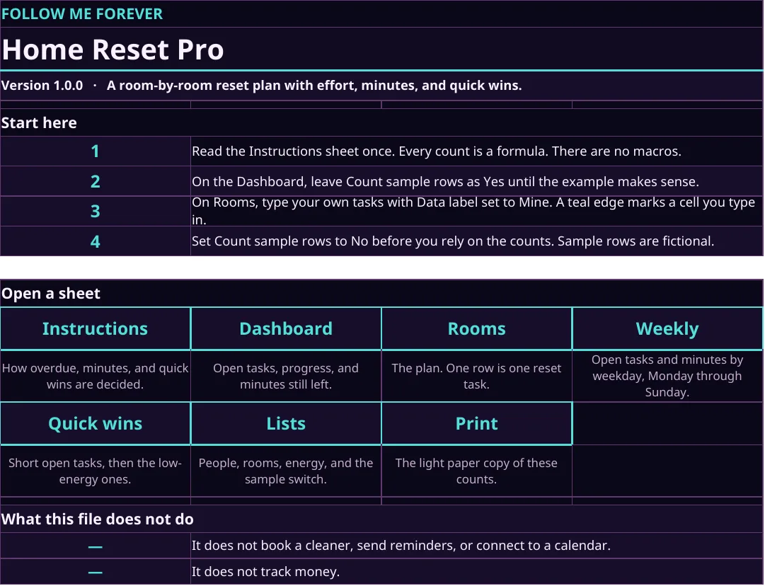The image size is (765, 586).
Task: Select step number 1 cell
Action: [x=95, y=151]
